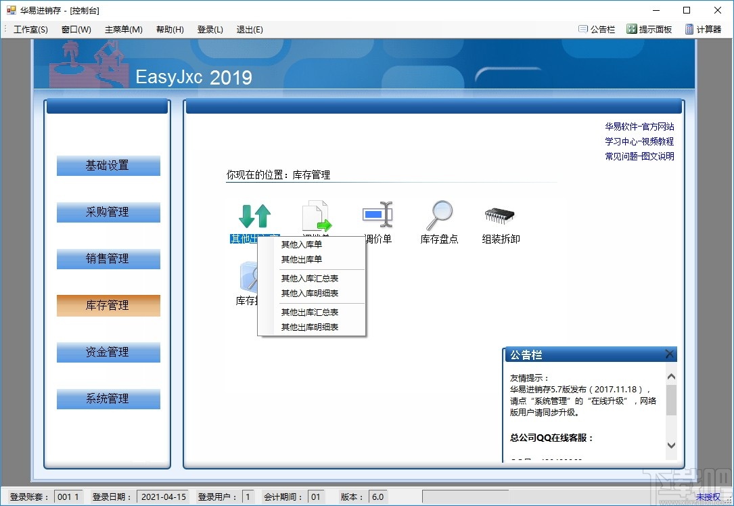Open the 计算器 calculator from the top toolbar

click(x=706, y=29)
